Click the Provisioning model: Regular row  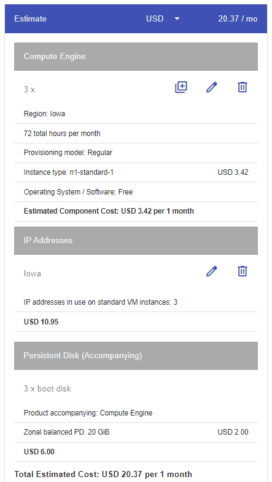click(136, 153)
